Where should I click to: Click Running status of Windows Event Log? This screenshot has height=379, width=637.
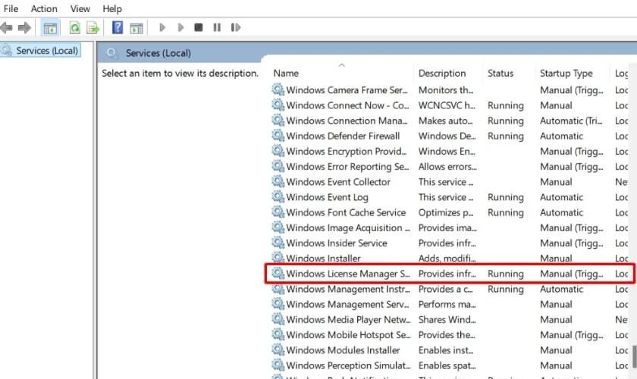(505, 197)
